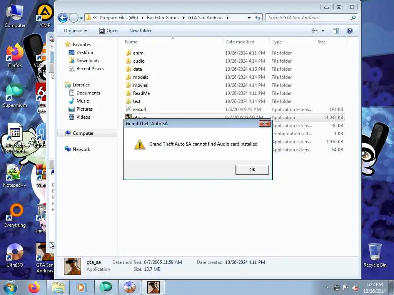Select the eax.dll file icon
Viewport: 394px width, 295px height.
(x=129, y=109)
